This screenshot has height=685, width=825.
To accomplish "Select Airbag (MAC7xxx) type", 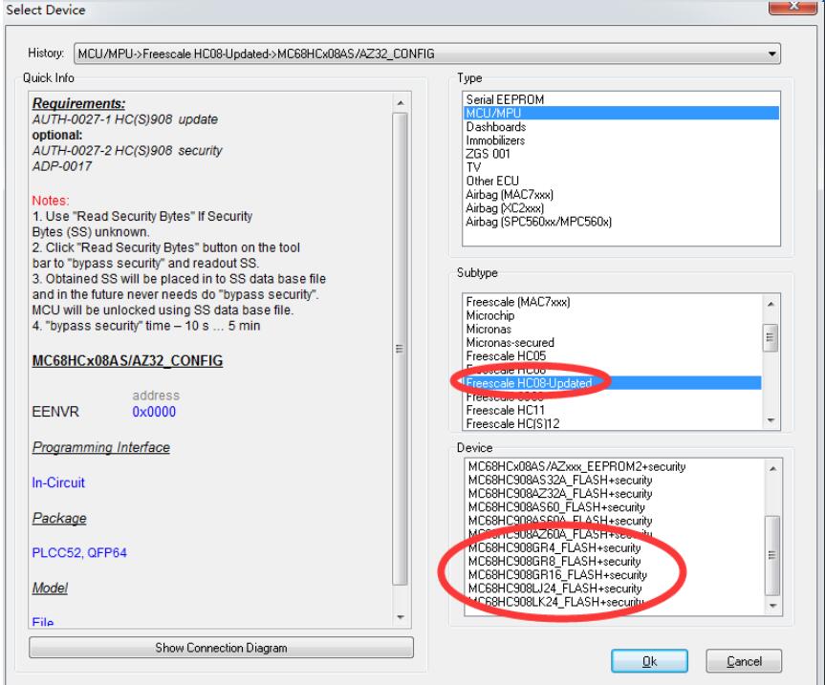I will tap(620, 195).
